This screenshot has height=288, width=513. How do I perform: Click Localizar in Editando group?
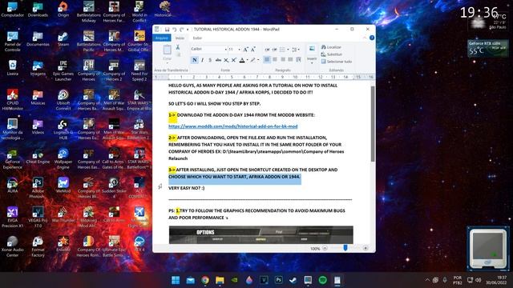click(x=331, y=47)
